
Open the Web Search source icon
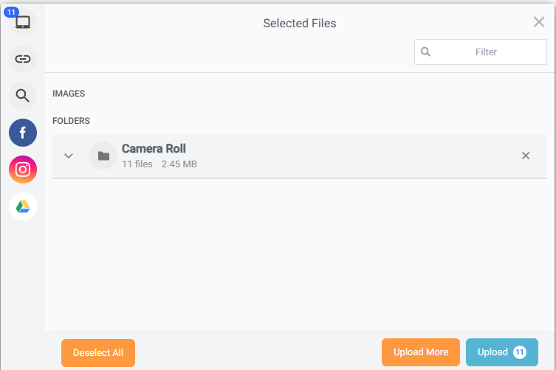(23, 96)
